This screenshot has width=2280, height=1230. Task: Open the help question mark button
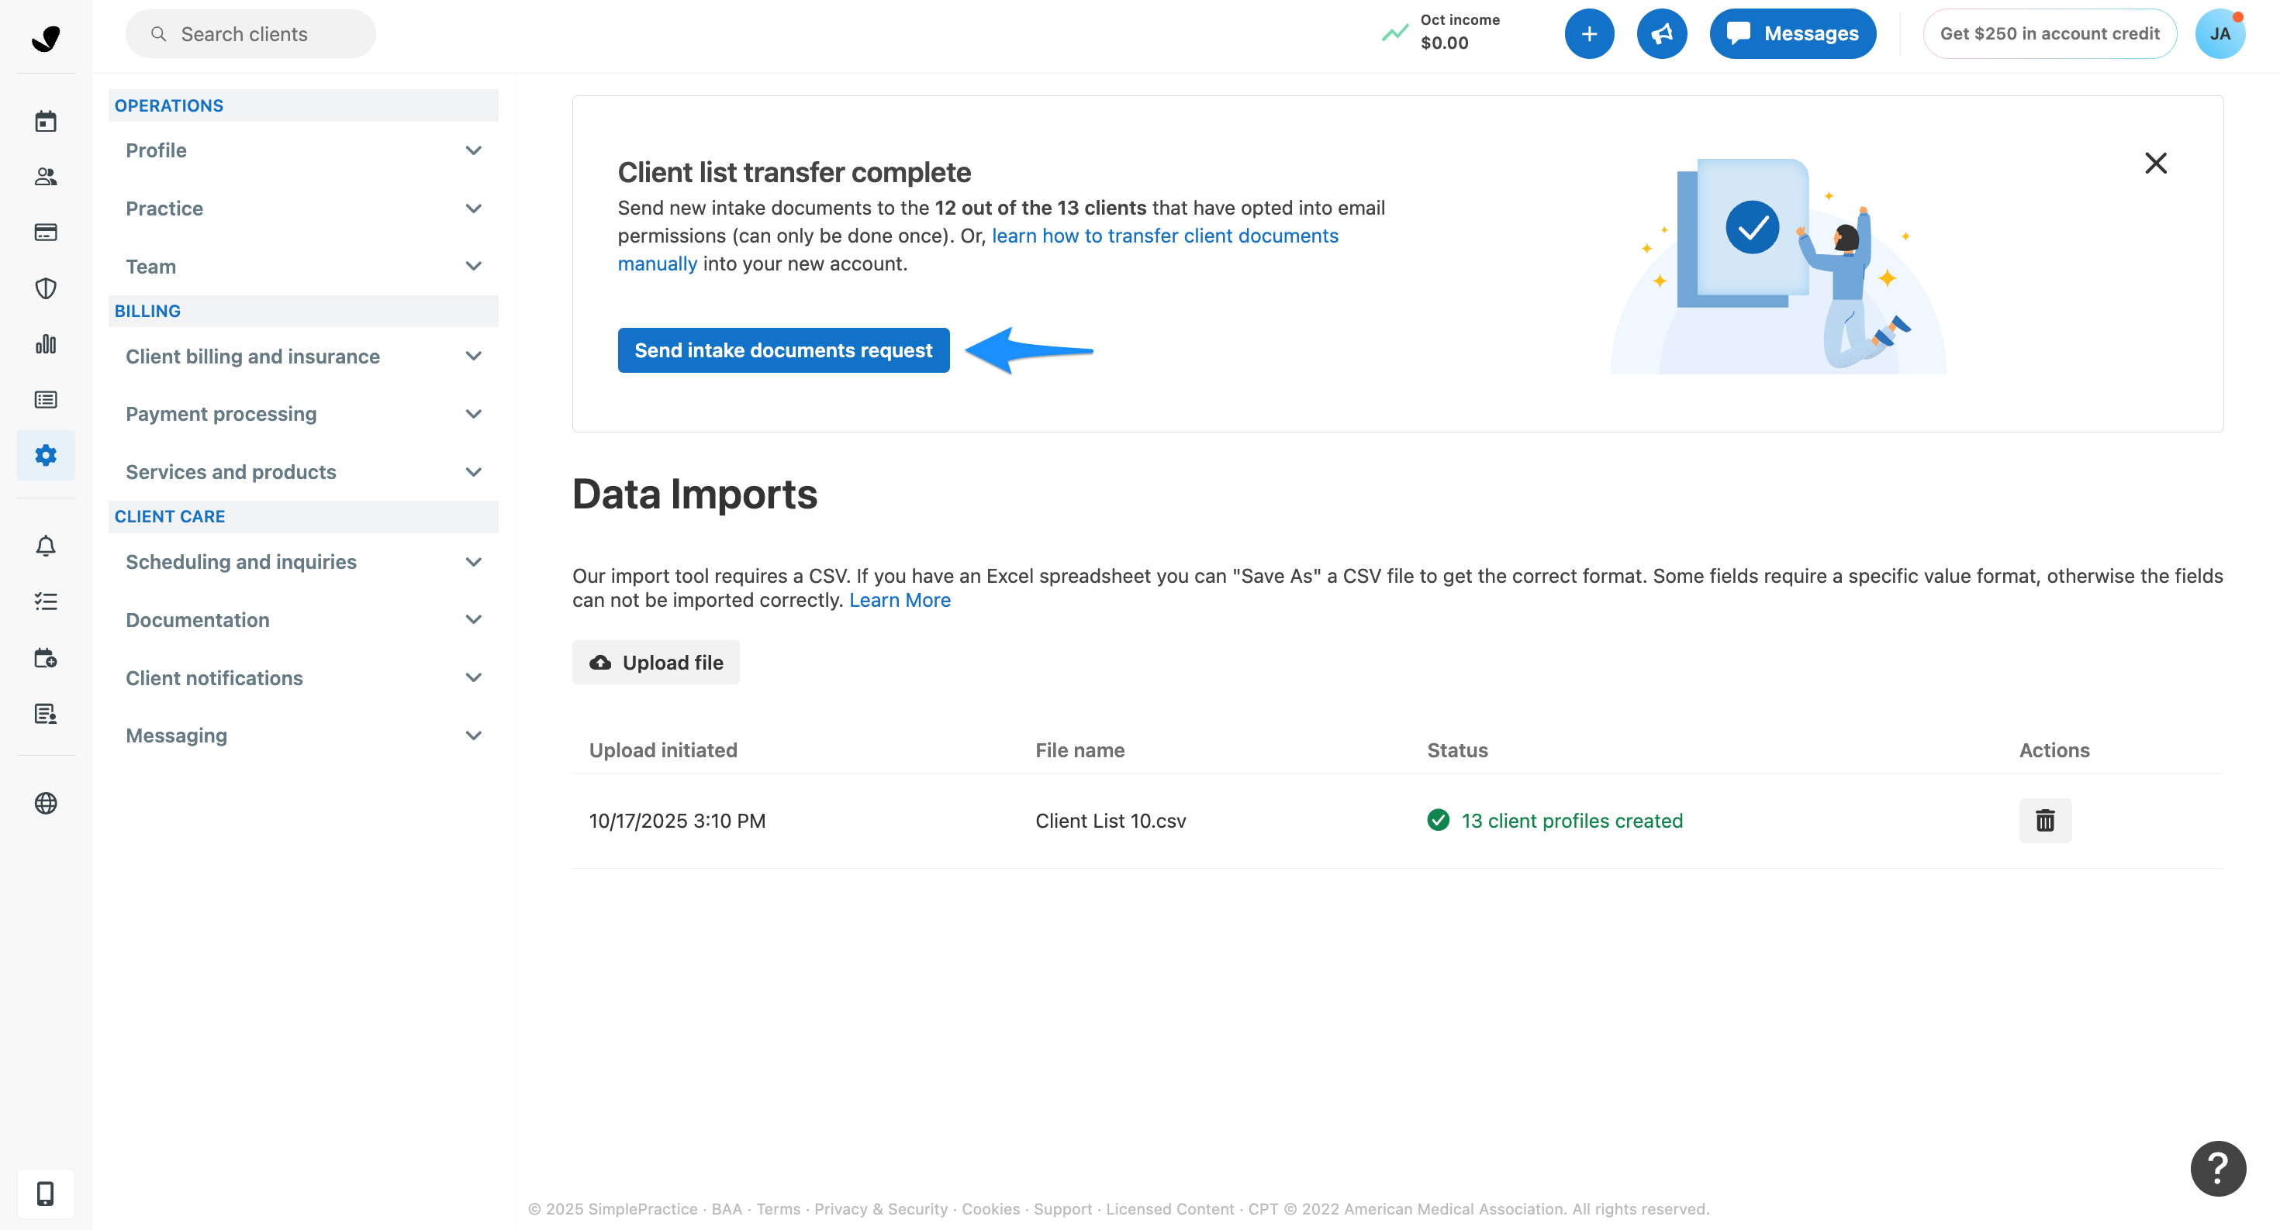tap(2217, 1168)
